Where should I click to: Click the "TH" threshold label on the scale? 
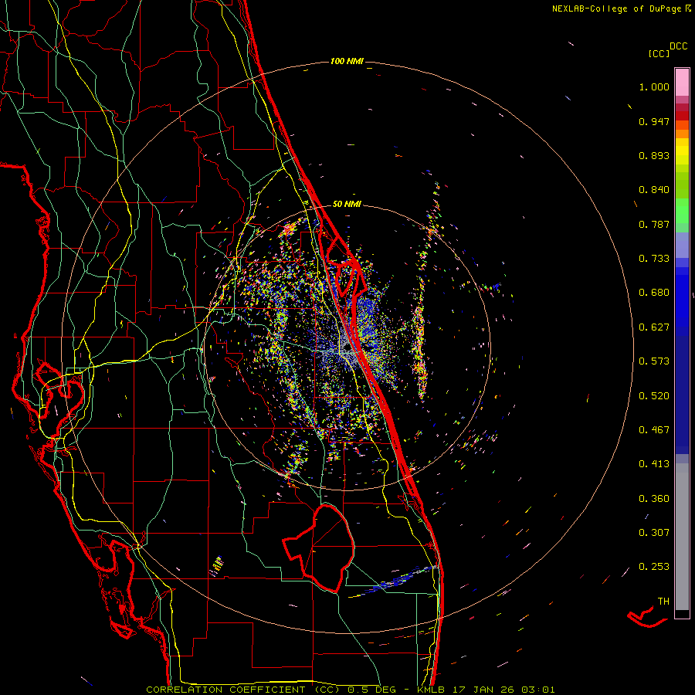click(663, 602)
